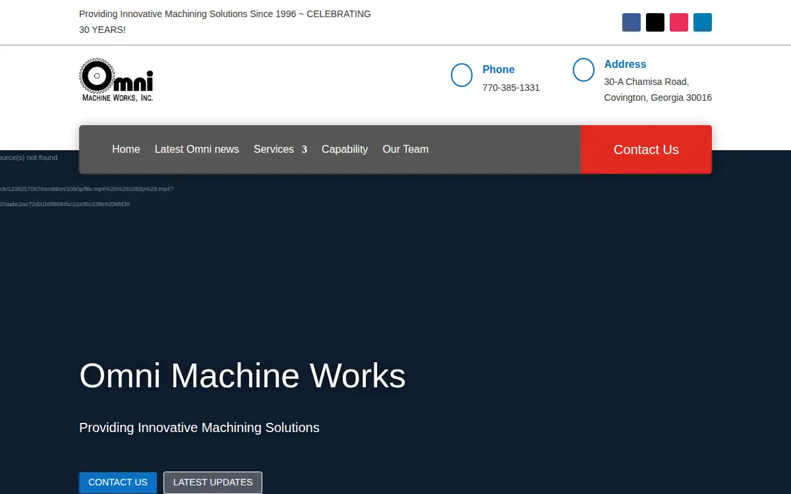Click the top bar CELEBRATING 30 YEARS tagline

225,22
